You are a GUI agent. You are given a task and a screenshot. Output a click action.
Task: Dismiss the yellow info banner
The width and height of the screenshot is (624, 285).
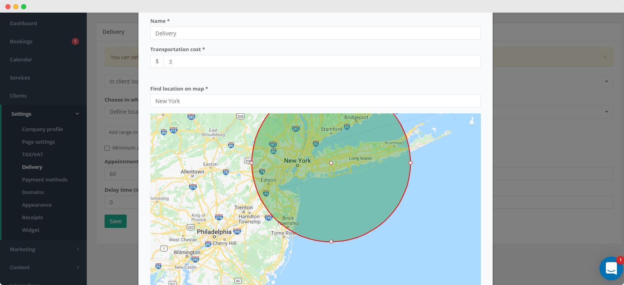pos(605,57)
